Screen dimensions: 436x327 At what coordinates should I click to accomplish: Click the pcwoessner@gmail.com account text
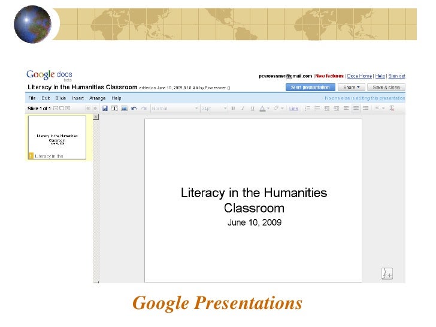click(285, 76)
